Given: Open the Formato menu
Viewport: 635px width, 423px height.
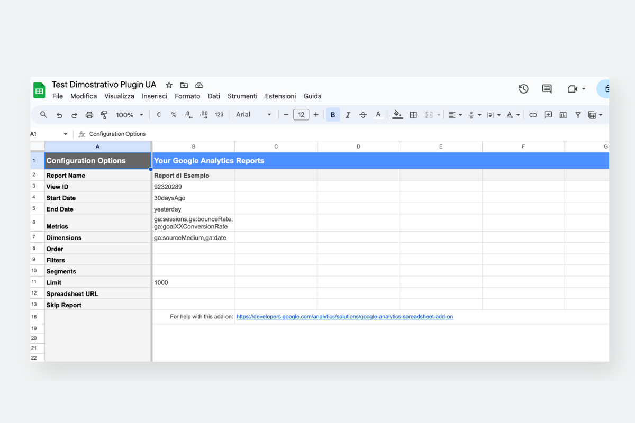Looking at the screenshot, I should pyautogui.click(x=187, y=96).
